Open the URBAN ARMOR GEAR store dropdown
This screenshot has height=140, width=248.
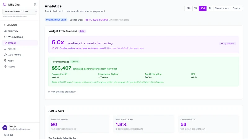tap(20, 12)
